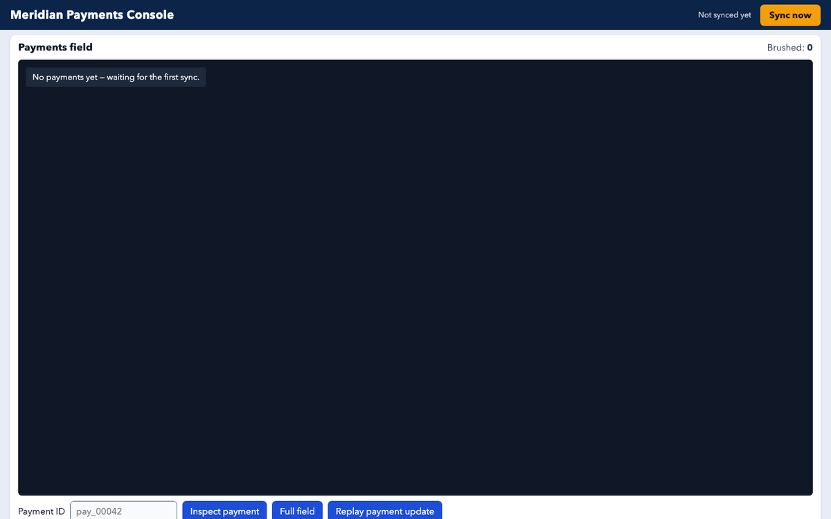Focus the Payment ID input field
Image resolution: width=831 pixels, height=519 pixels.
coord(124,511)
